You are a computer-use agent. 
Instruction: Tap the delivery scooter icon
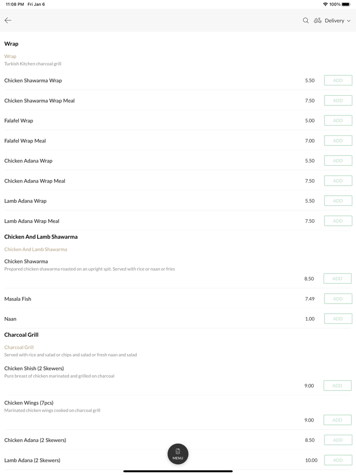point(317,20)
